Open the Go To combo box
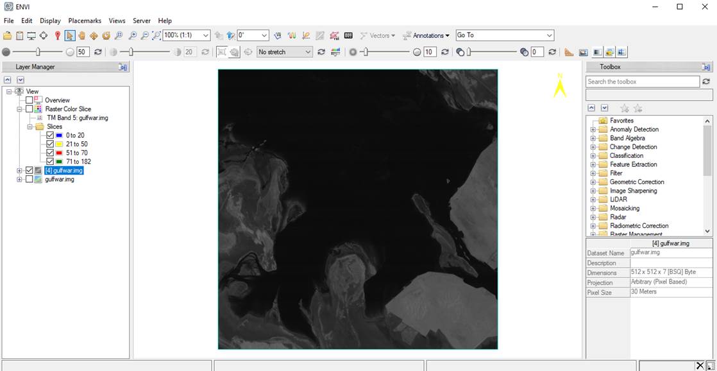Image resolution: width=717 pixels, height=371 pixels. coord(505,35)
